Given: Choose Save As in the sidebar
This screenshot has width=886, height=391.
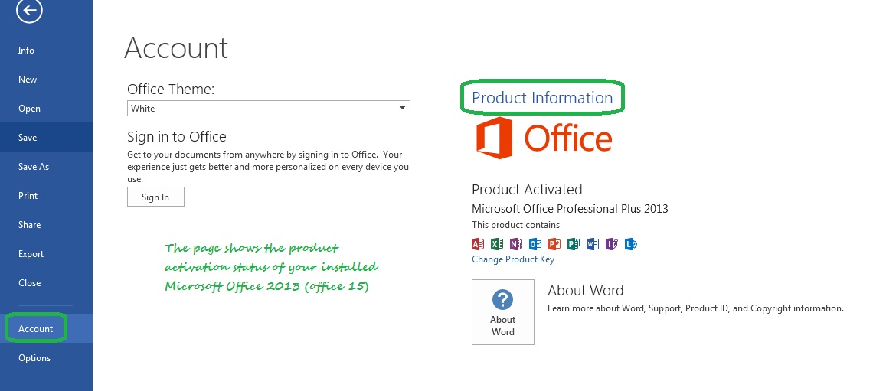Looking at the screenshot, I should [x=47, y=167].
